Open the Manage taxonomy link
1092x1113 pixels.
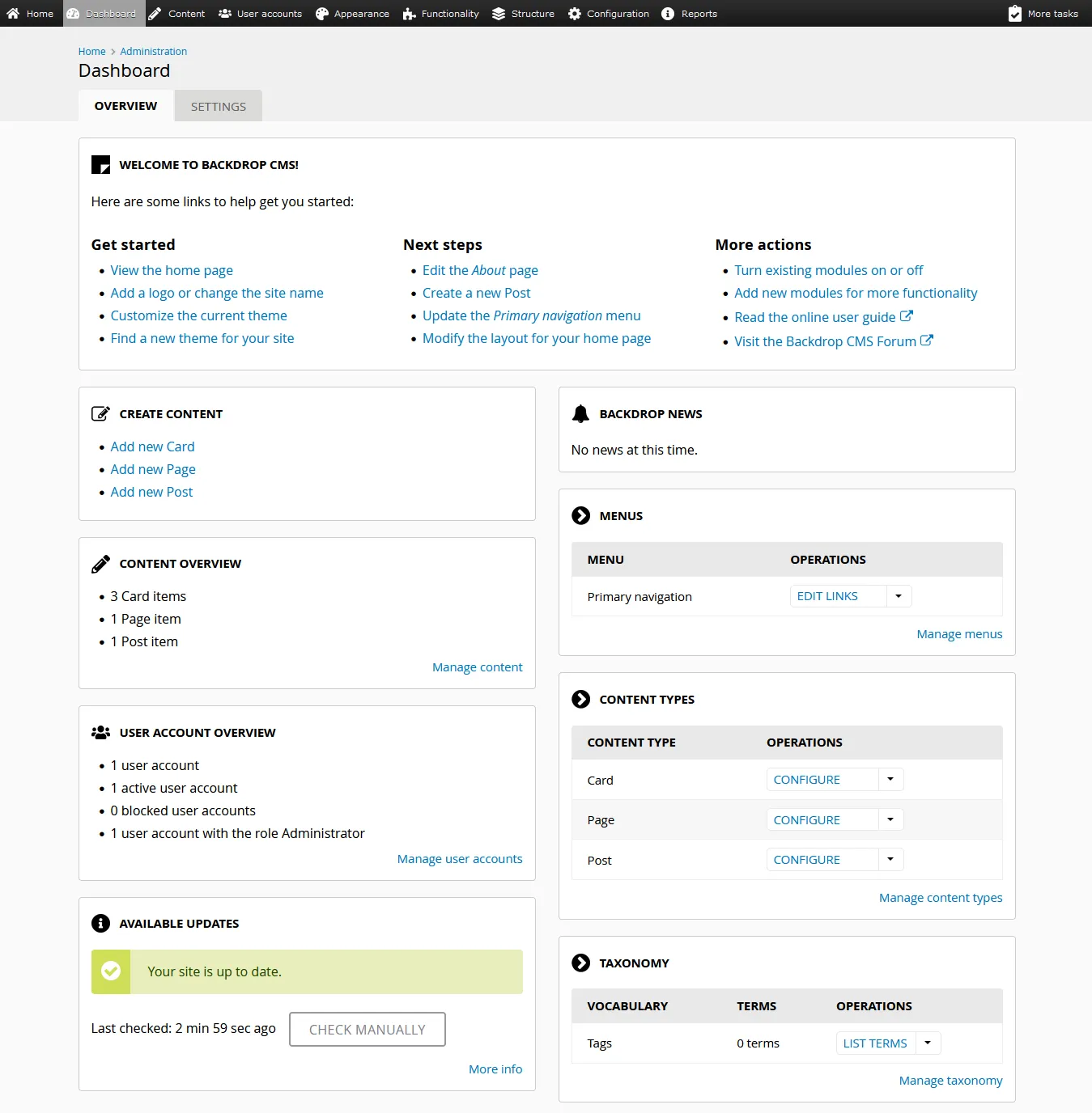click(950, 1081)
